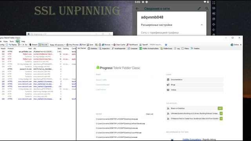Viewport: 251px width, 141px height.
Task: Open the Fiddler Orchestra Beta tab
Action: pos(149,49)
